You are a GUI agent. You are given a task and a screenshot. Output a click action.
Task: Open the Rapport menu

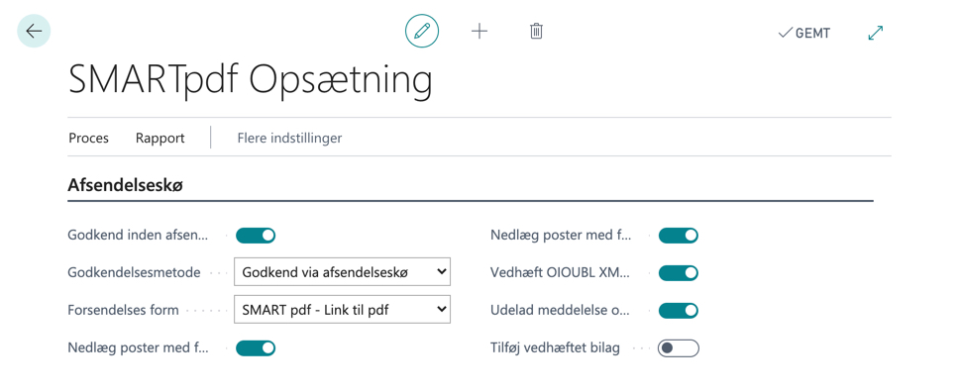[x=160, y=139]
